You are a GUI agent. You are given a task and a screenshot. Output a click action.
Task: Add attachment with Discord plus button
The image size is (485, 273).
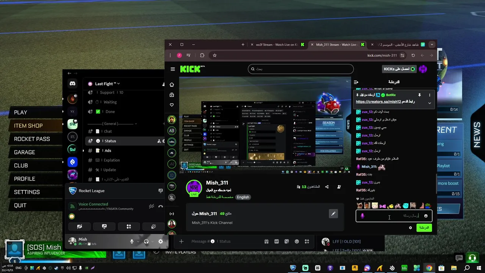click(181, 242)
